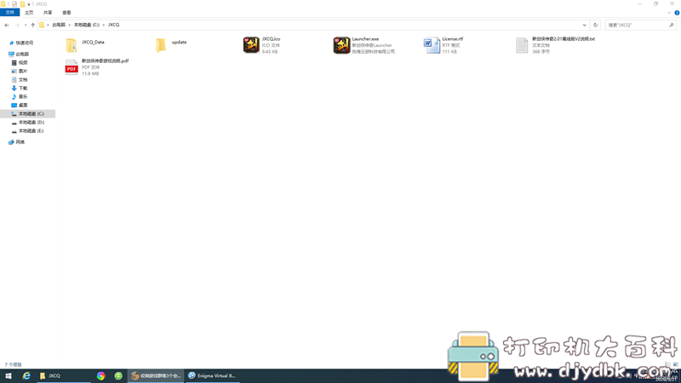Screen dimensions: 681x383
Task: Go forward with the forward arrow
Action: click(x=17, y=26)
